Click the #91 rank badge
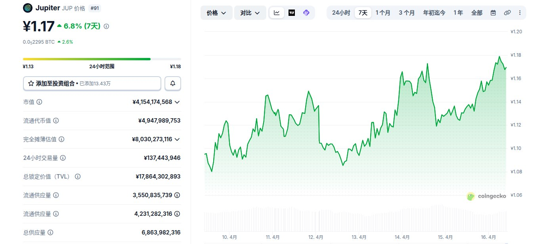 click(95, 8)
